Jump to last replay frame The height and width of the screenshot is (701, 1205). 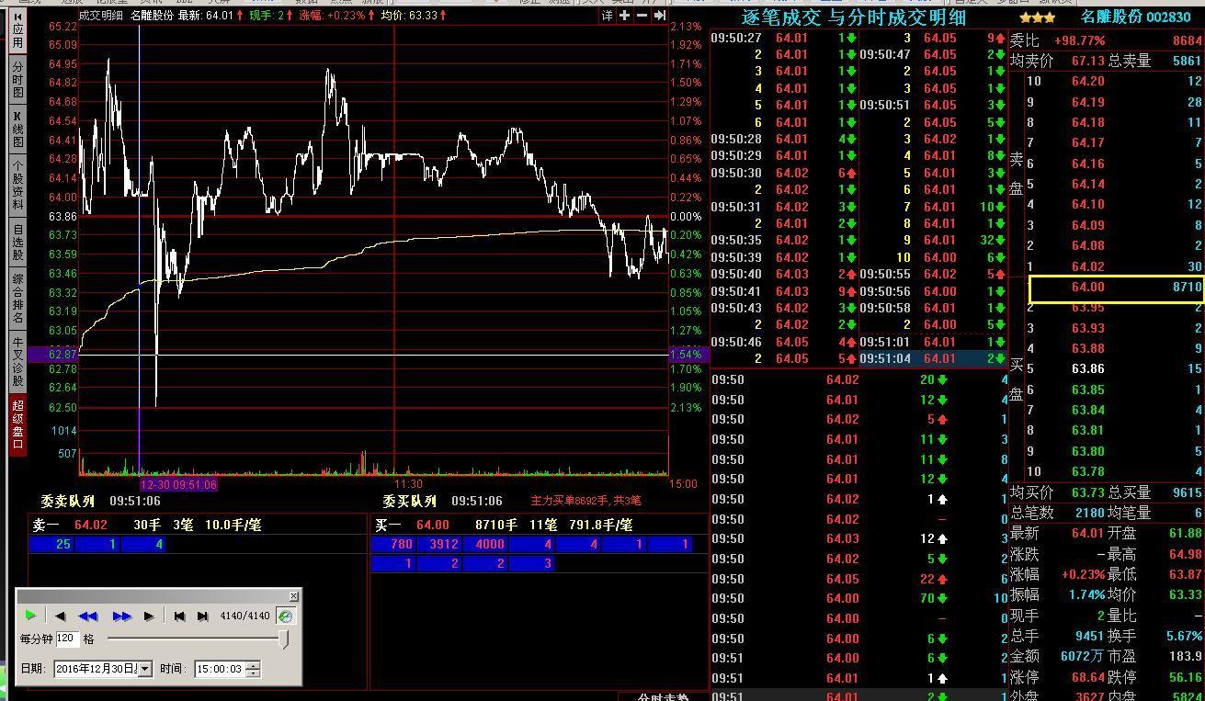[x=203, y=616]
